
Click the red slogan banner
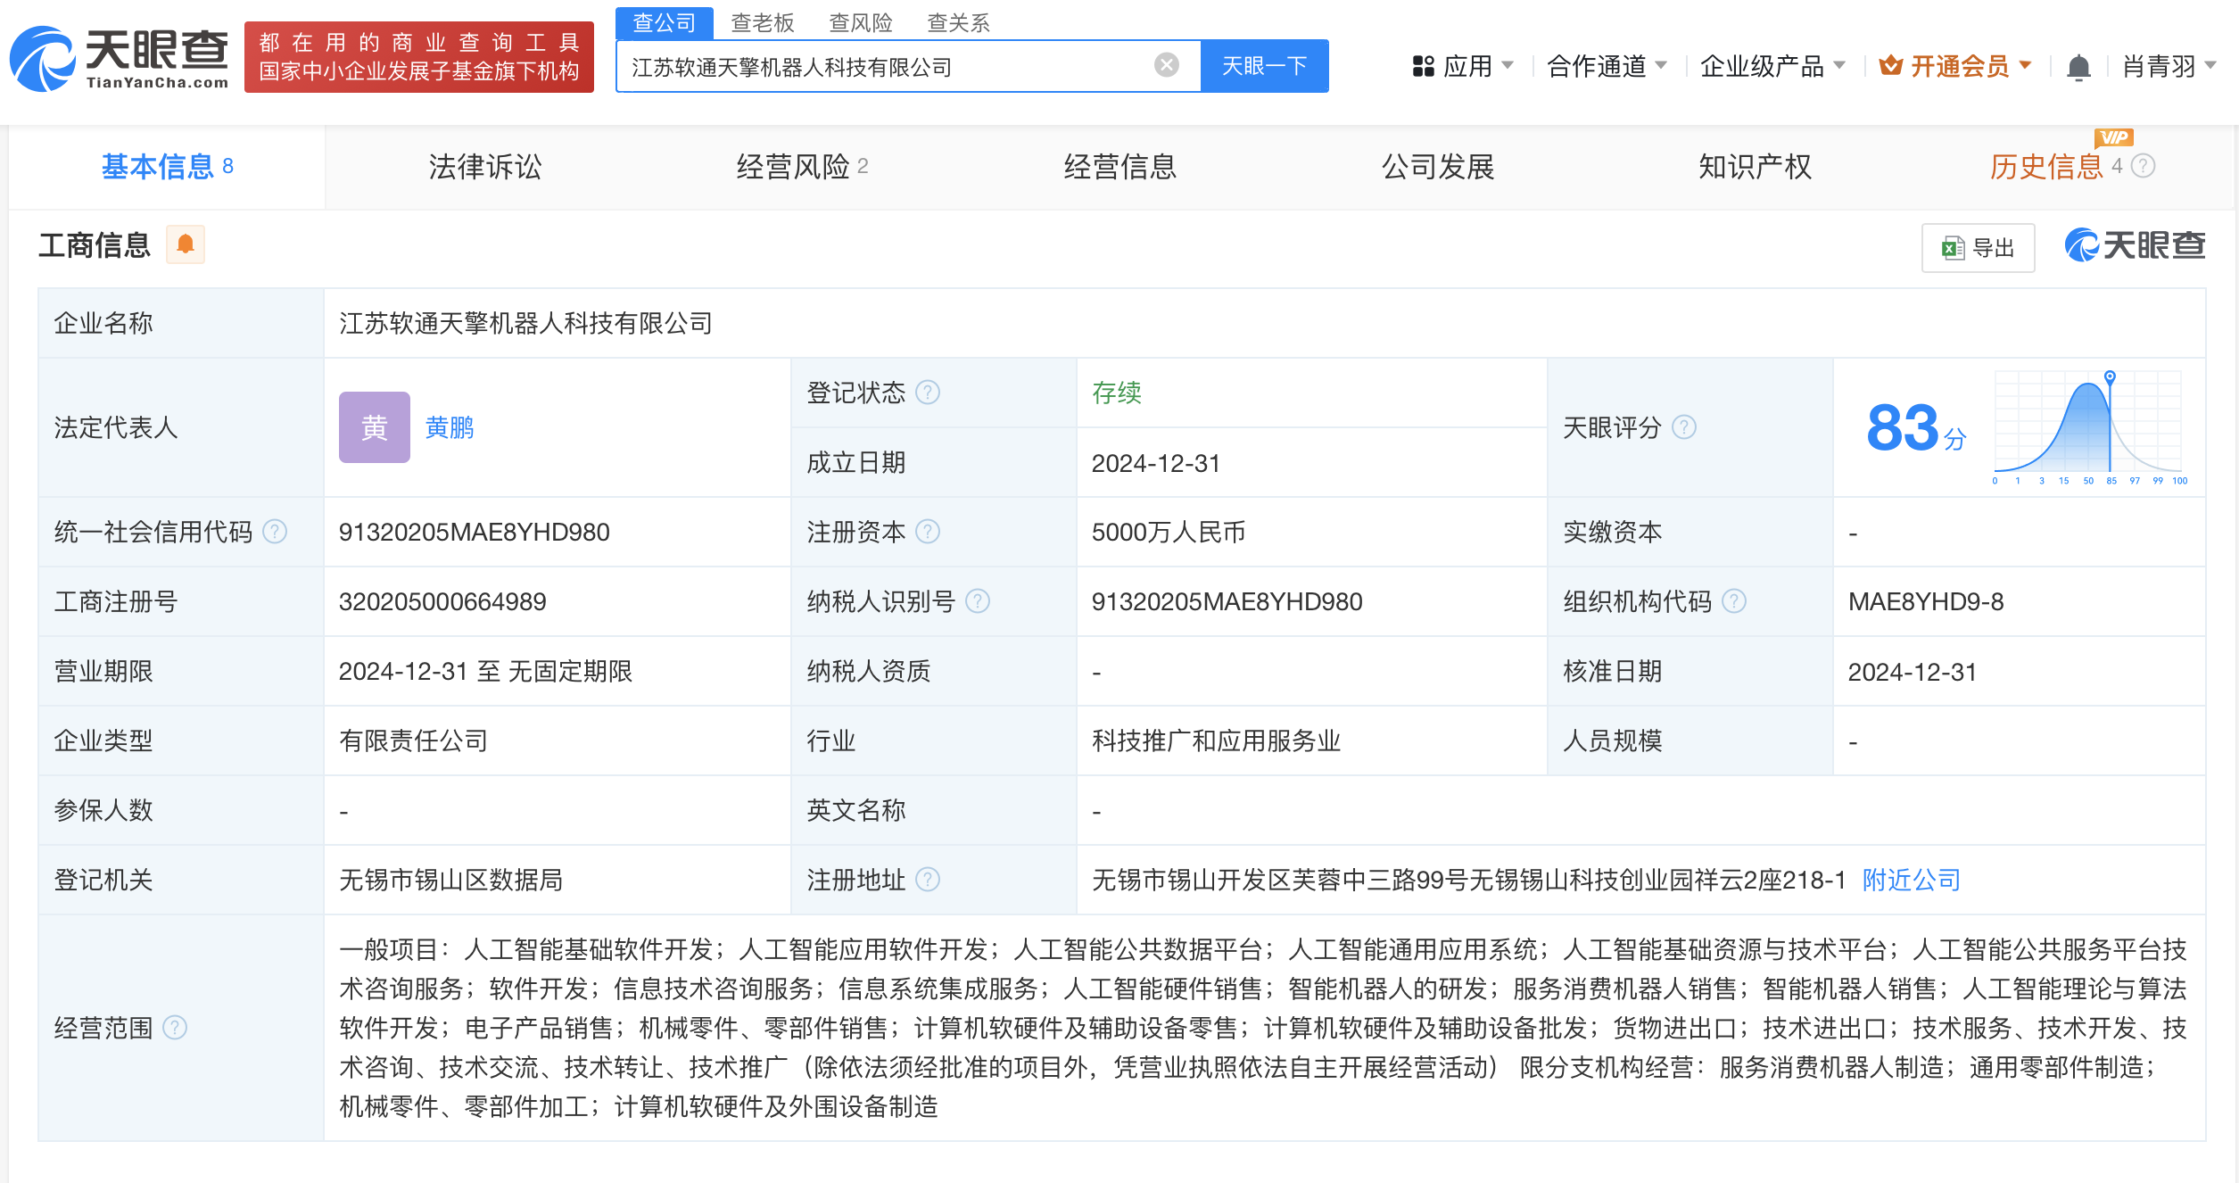(418, 57)
